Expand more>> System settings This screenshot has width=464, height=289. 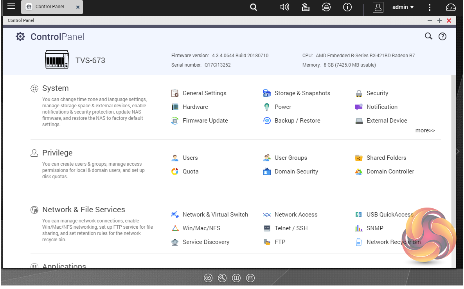(425, 130)
